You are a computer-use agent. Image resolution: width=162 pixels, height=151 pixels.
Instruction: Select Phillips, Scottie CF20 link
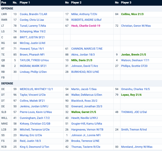pyautogui.click(x=134, y=66)
